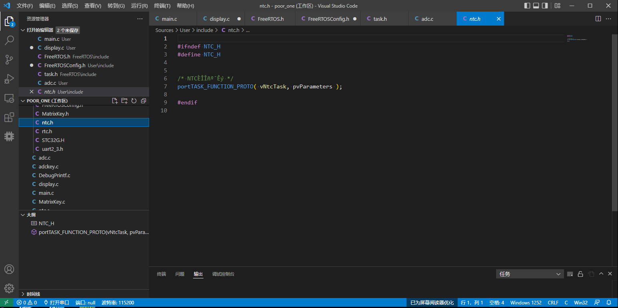
Task: Open editor more actions menu
Action: click(608, 19)
